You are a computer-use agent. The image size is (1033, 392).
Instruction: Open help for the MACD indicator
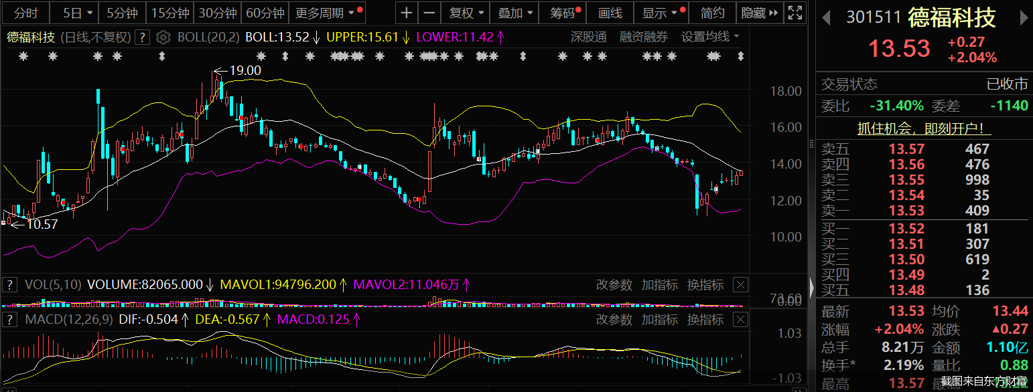pos(9,320)
